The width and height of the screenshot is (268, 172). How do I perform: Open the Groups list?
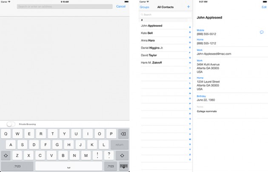point(145,7)
